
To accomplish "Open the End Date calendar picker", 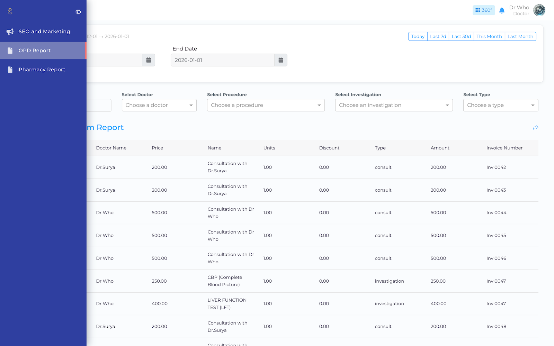I will click(x=281, y=60).
